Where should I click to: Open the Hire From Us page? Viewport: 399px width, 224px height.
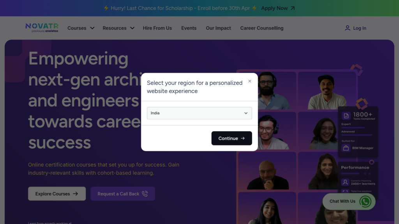click(157, 28)
